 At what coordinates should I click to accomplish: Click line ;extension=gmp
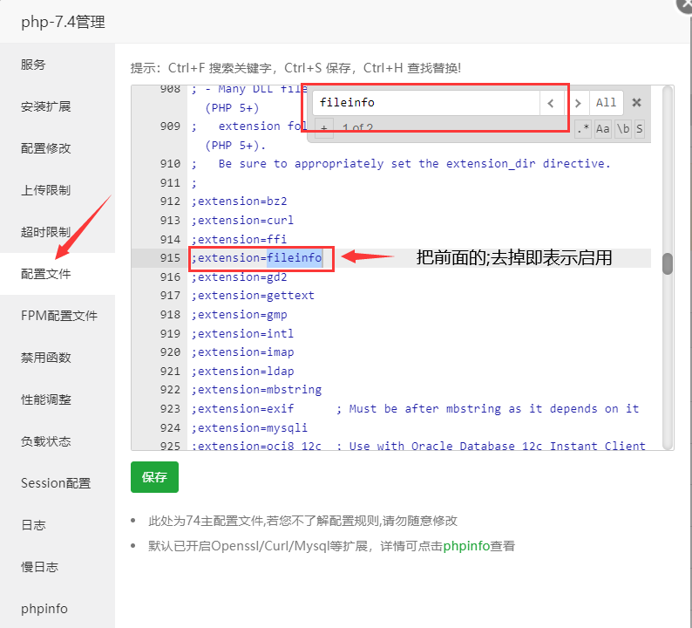[239, 315]
